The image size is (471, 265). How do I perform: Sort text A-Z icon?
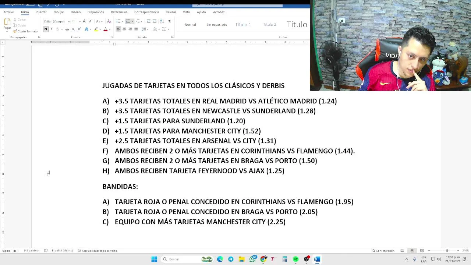point(162,21)
